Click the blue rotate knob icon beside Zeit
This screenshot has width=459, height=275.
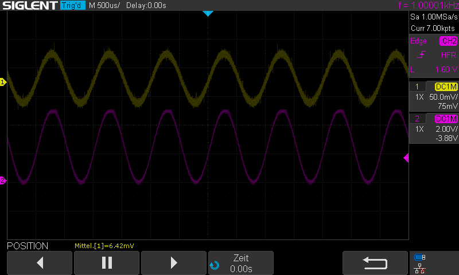(215, 265)
